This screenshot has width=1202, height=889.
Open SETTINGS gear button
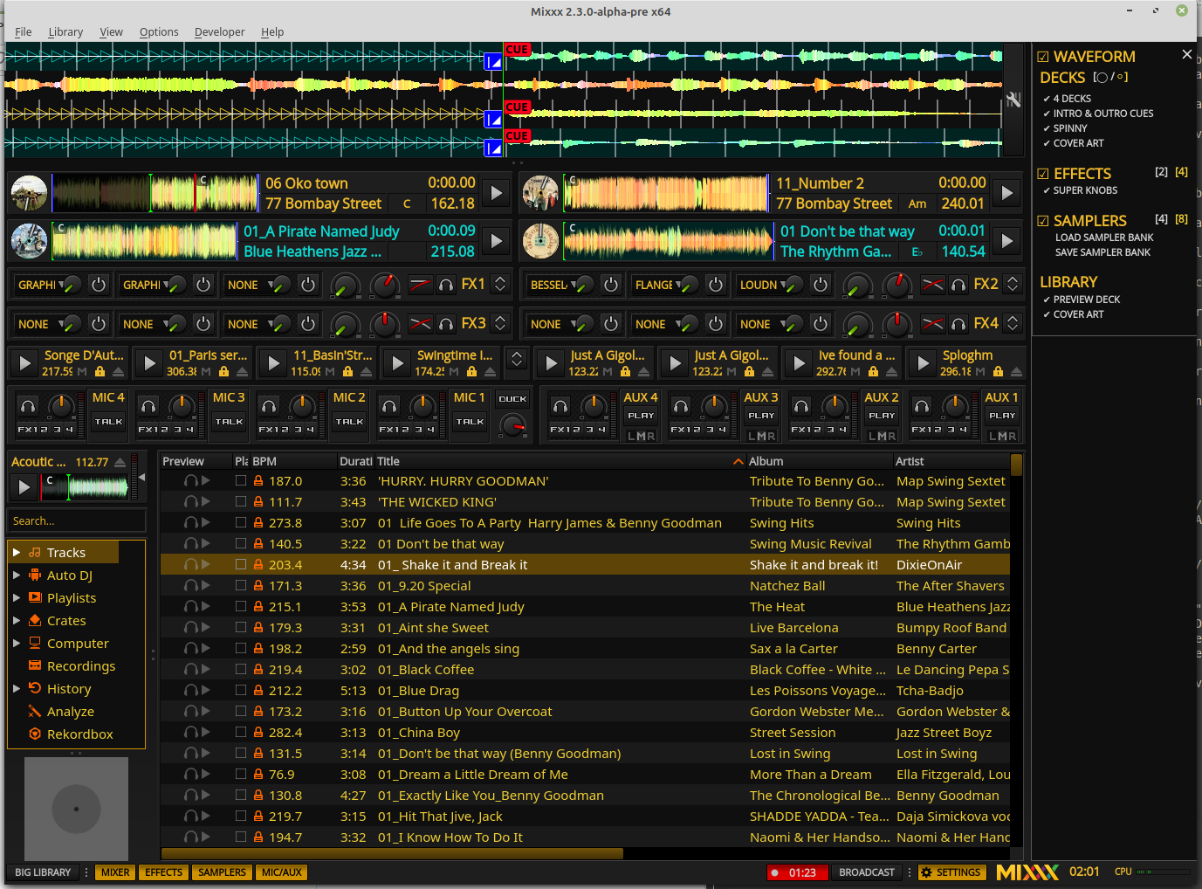951,872
